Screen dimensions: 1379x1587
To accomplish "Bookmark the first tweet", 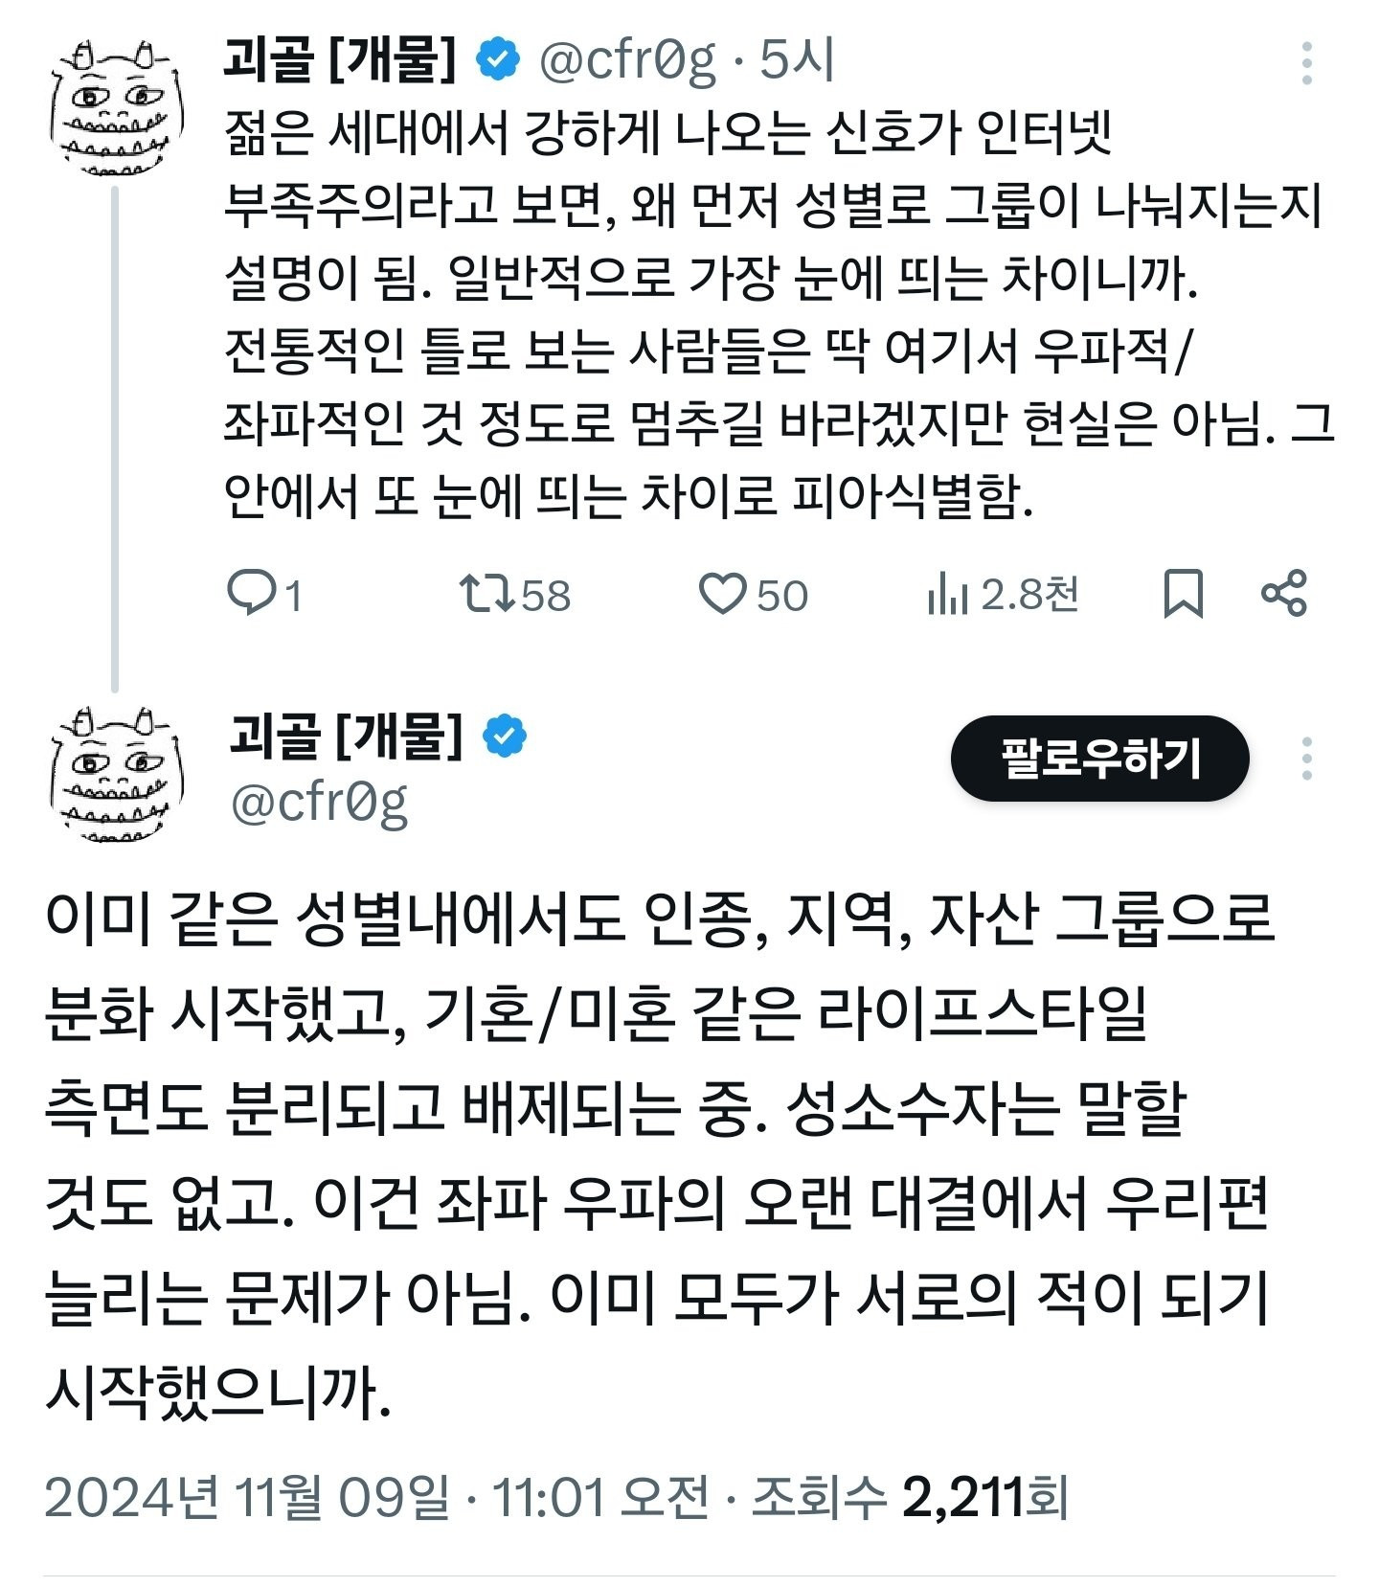I will pos(1183,594).
